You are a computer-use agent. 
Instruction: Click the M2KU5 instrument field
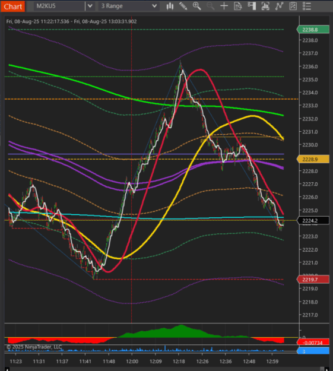(59, 6)
